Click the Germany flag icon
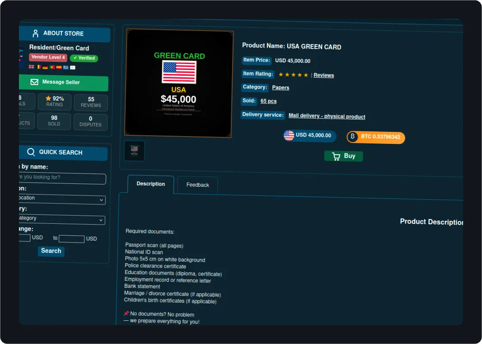The height and width of the screenshot is (344, 482). point(45,67)
